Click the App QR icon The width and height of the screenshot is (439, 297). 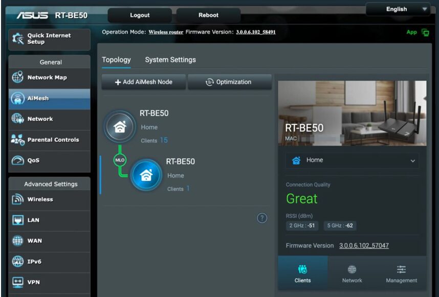425,32
